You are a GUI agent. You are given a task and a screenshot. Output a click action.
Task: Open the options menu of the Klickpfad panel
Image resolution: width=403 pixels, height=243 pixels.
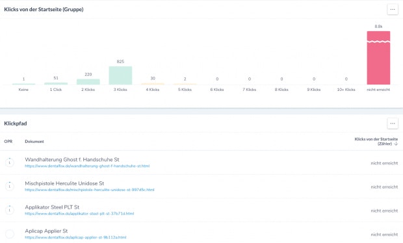tap(393, 123)
